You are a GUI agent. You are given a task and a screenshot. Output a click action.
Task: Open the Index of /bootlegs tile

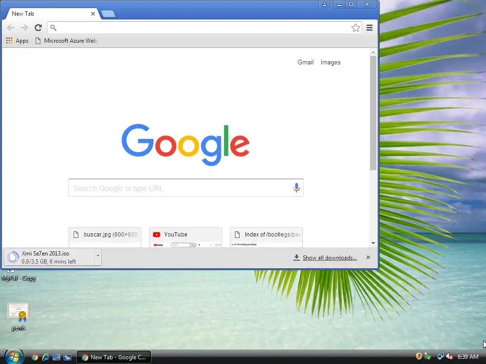pyautogui.click(x=266, y=237)
